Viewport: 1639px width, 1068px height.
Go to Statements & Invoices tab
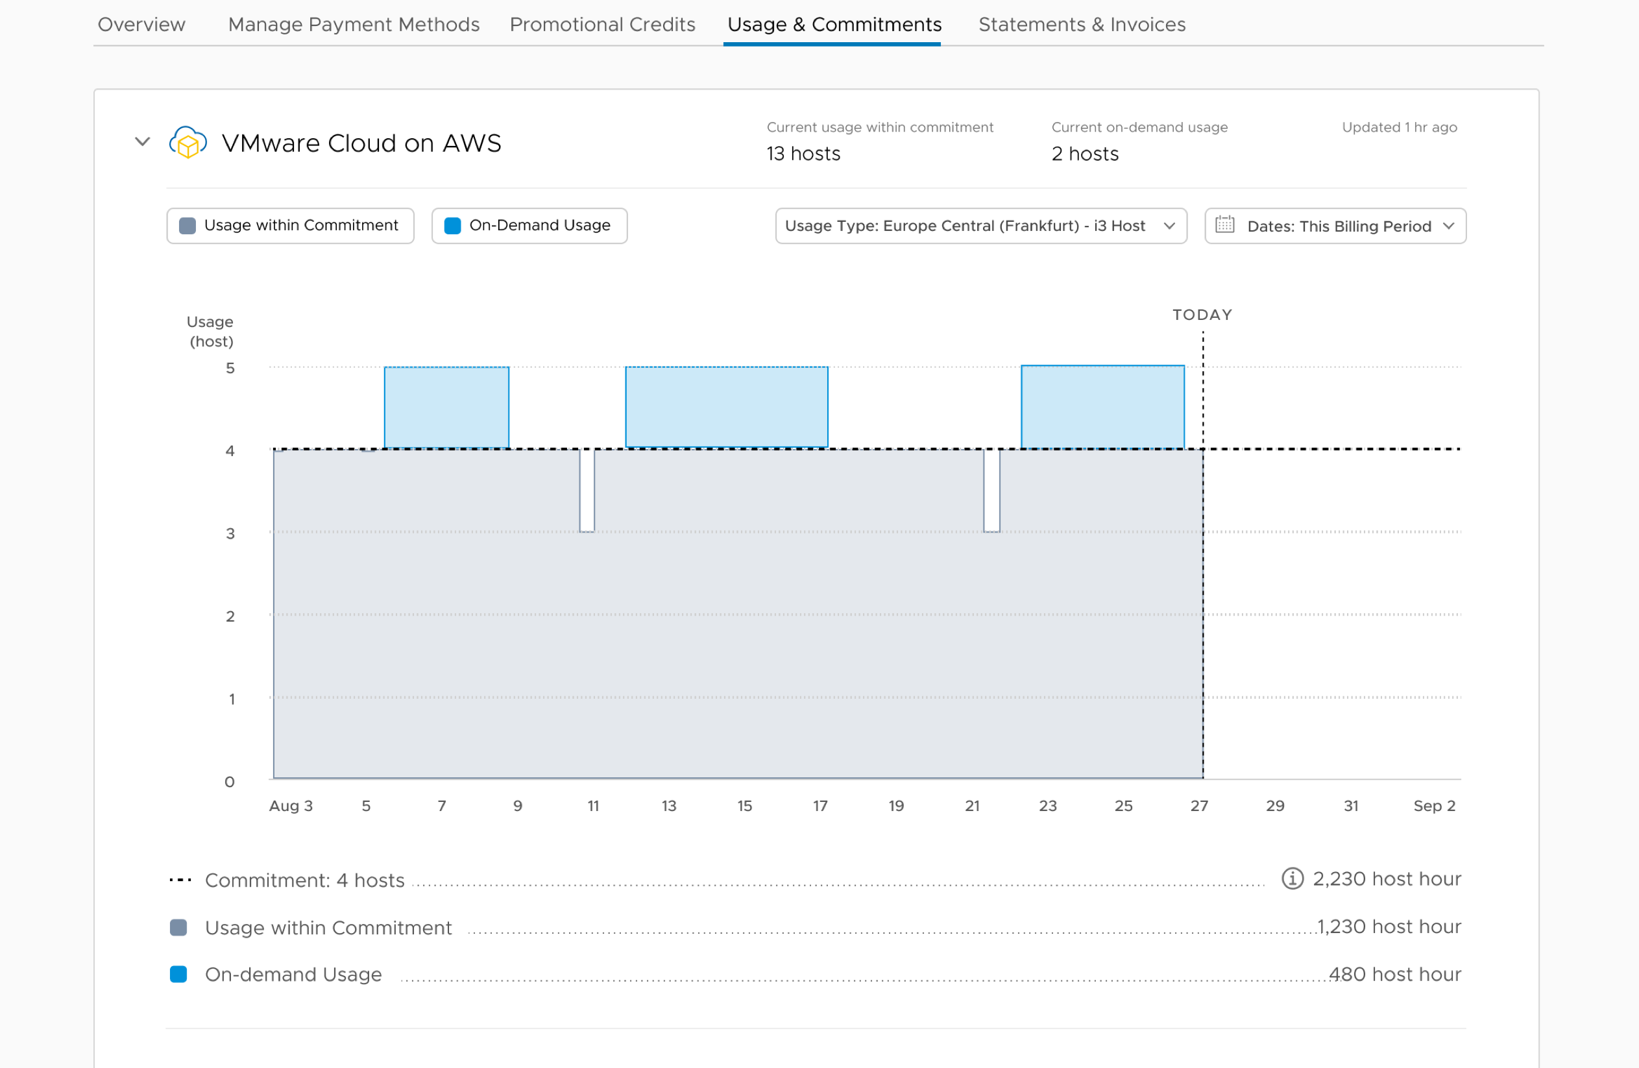point(1081,25)
